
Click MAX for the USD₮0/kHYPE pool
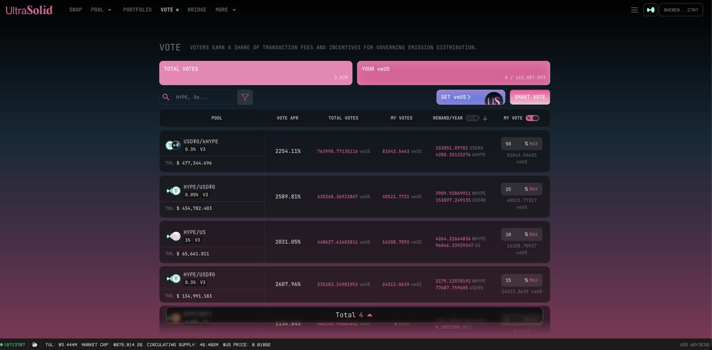click(x=533, y=144)
